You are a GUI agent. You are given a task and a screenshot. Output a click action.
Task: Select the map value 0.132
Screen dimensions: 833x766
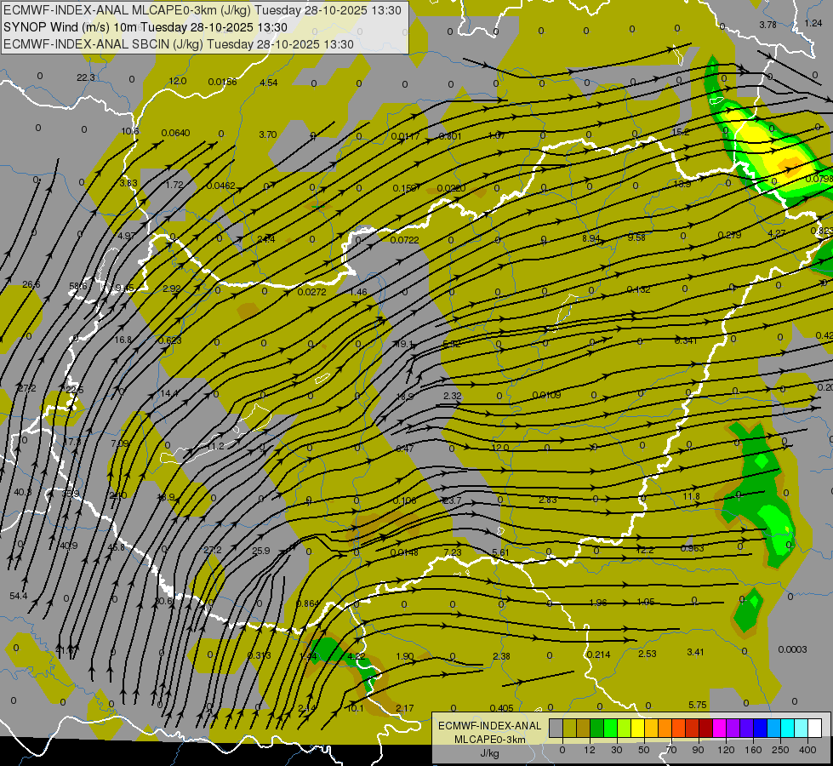tap(638, 289)
